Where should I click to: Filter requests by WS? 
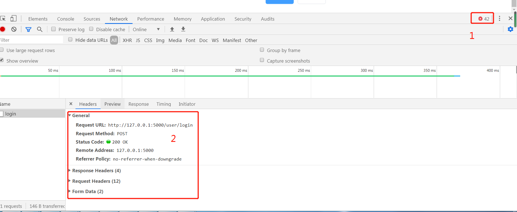[215, 40]
